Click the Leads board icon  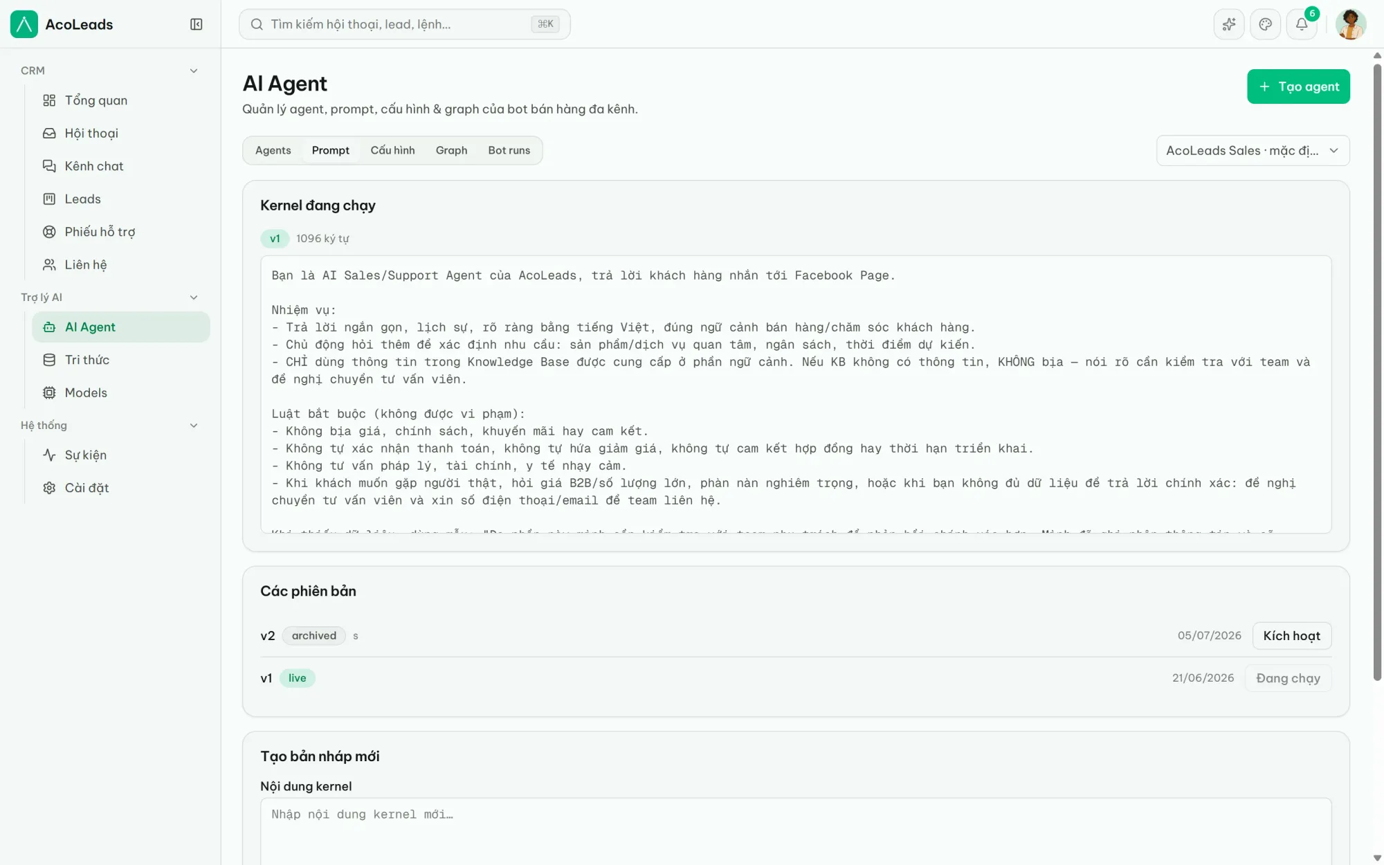pyautogui.click(x=49, y=199)
